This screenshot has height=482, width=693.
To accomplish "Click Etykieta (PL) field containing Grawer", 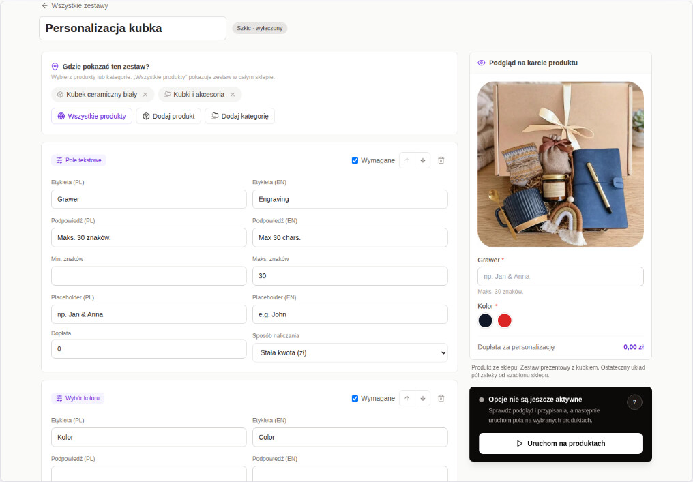I will (x=149, y=199).
